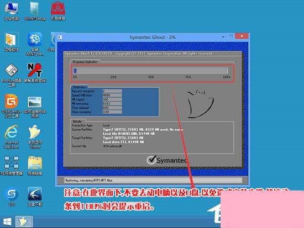Image resolution: width=304 pixels, height=228 pixels.
Task: Click the Windows Start button
Action: (7, 222)
